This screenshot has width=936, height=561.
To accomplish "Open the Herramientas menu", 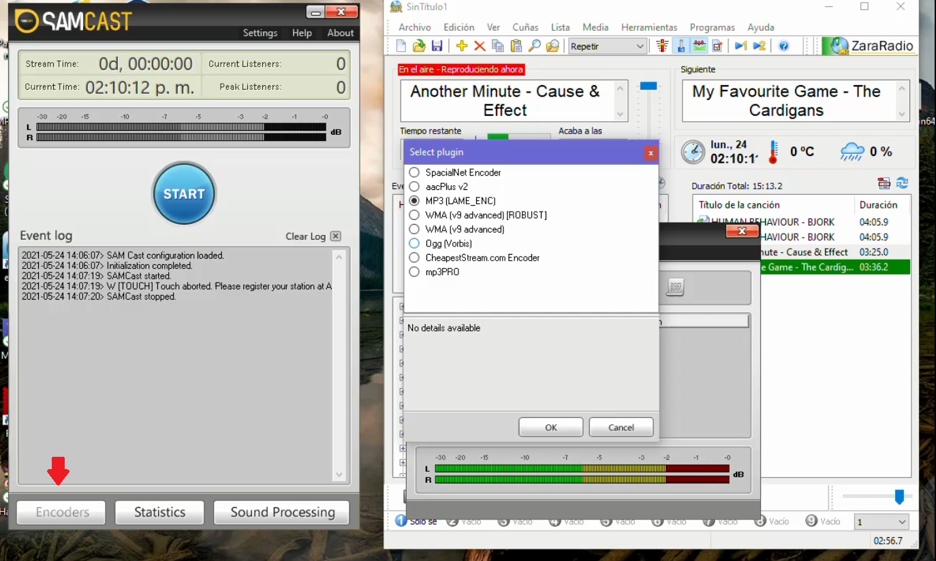I will click(x=649, y=27).
